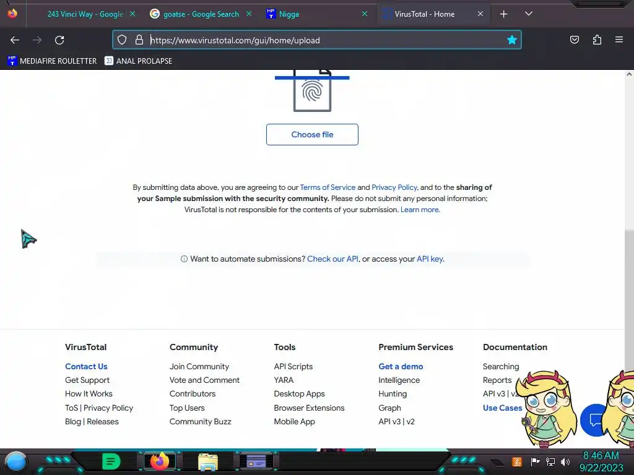Close the 243 Vinci Way tab
The image size is (634, 475).
pos(132,14)
